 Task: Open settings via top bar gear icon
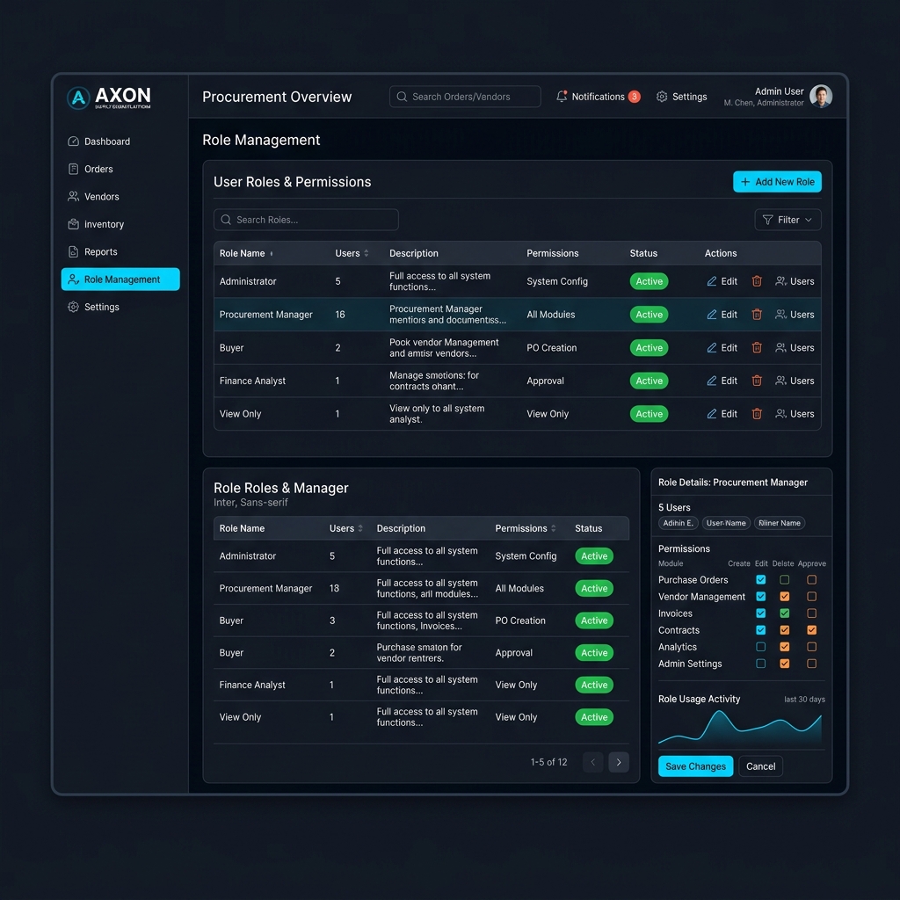coord(662,97)
